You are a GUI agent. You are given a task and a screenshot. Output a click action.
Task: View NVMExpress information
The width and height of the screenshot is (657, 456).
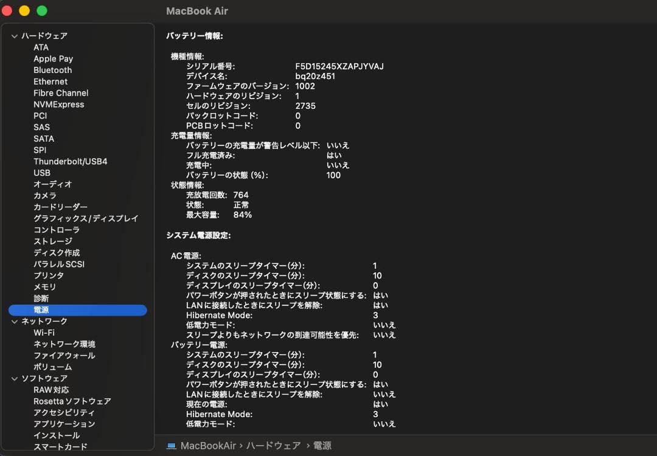60,104
